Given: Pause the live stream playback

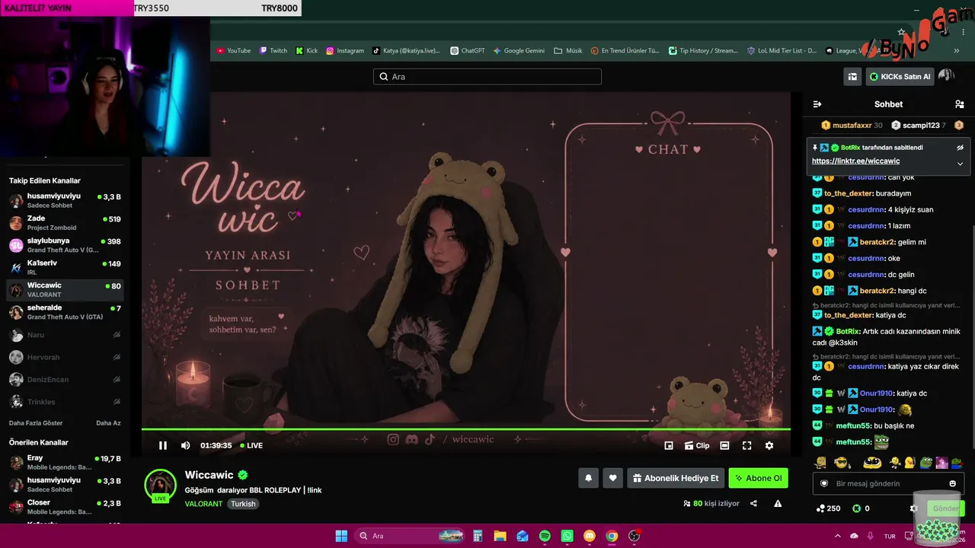Looking at the screenshot, I should [x=162, y=445].
